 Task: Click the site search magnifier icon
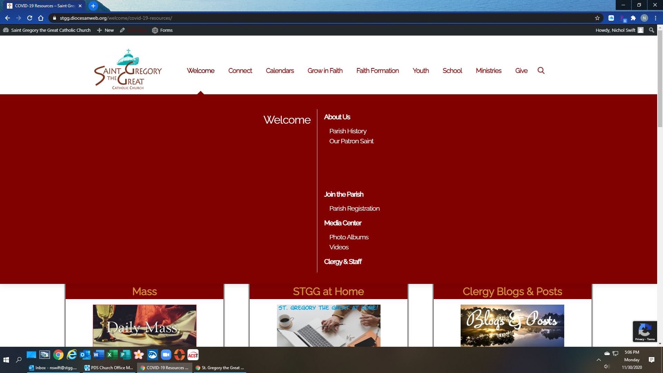541,70
